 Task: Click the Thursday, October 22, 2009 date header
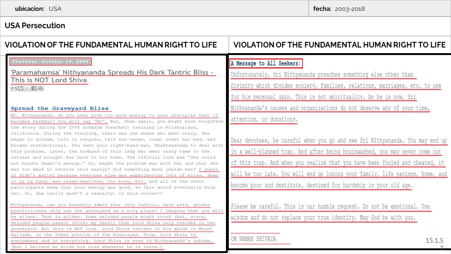point(51,62)
